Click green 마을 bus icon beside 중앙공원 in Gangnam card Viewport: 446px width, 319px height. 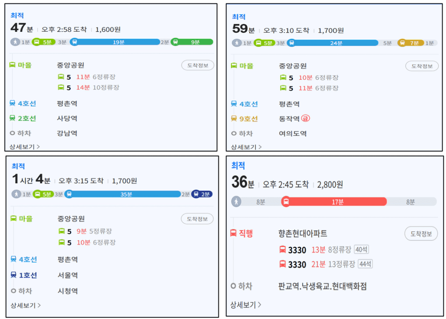[x=12, y=65]
